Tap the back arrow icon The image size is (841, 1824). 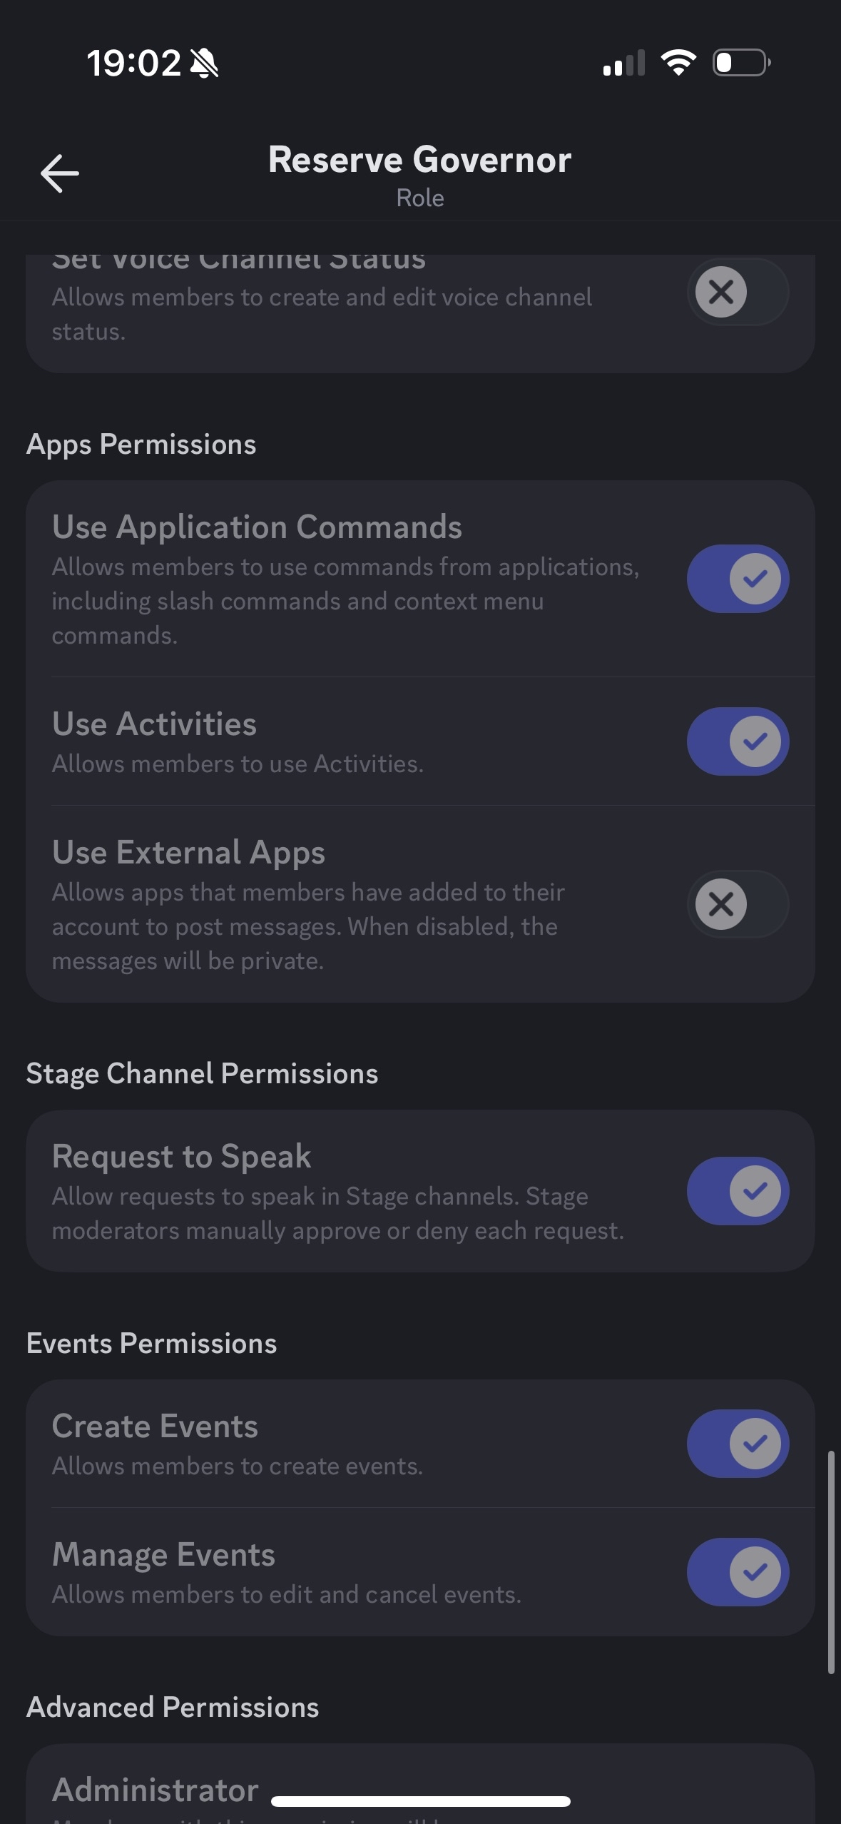(60, 173)
